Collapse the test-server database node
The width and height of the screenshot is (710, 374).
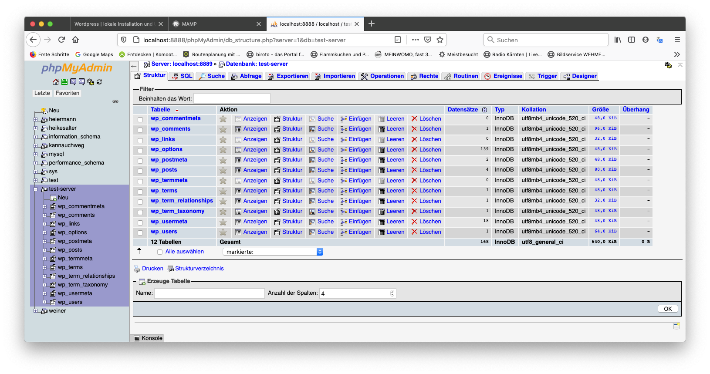point(36,189)
